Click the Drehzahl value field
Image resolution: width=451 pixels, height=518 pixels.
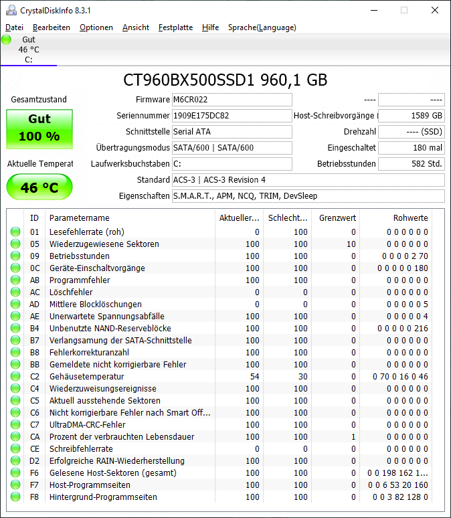click(412, 132)
